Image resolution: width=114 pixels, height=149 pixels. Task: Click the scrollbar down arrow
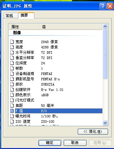[x=105, y=123]
